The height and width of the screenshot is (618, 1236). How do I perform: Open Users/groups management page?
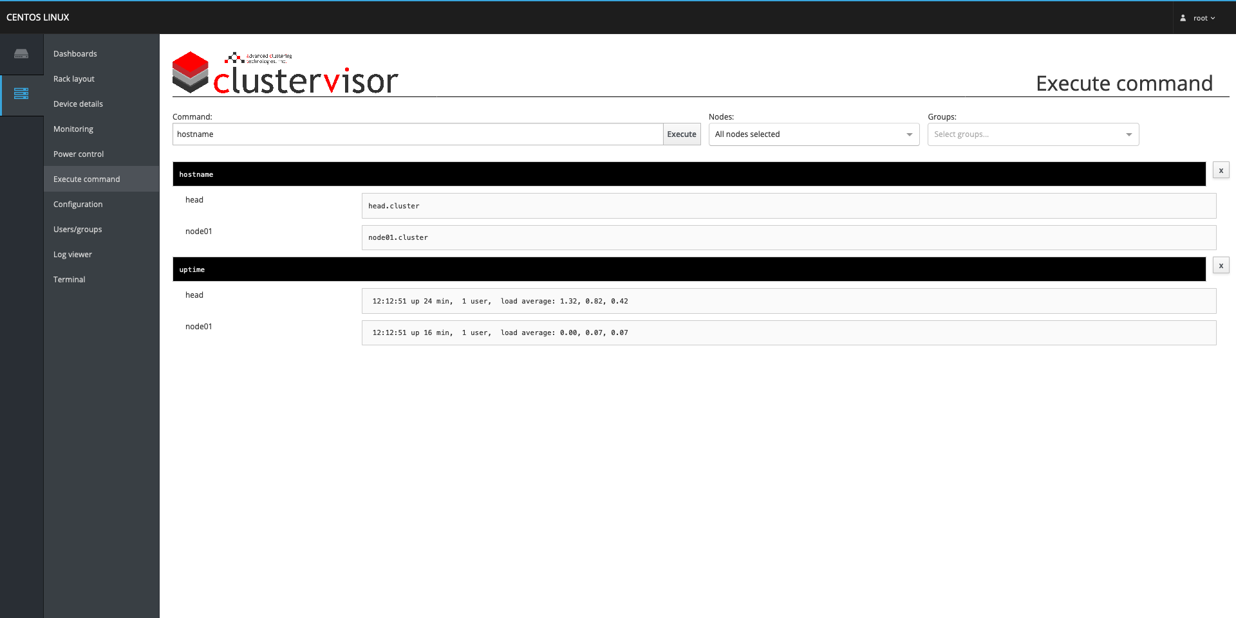78,230
